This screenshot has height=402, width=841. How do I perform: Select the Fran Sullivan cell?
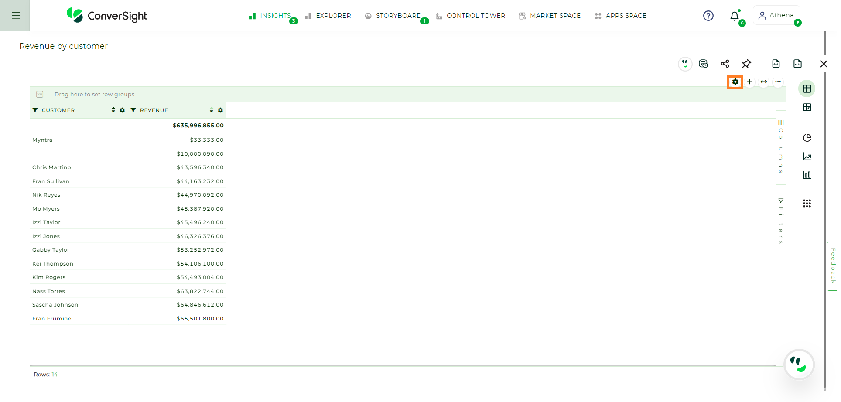coord(79,181)
